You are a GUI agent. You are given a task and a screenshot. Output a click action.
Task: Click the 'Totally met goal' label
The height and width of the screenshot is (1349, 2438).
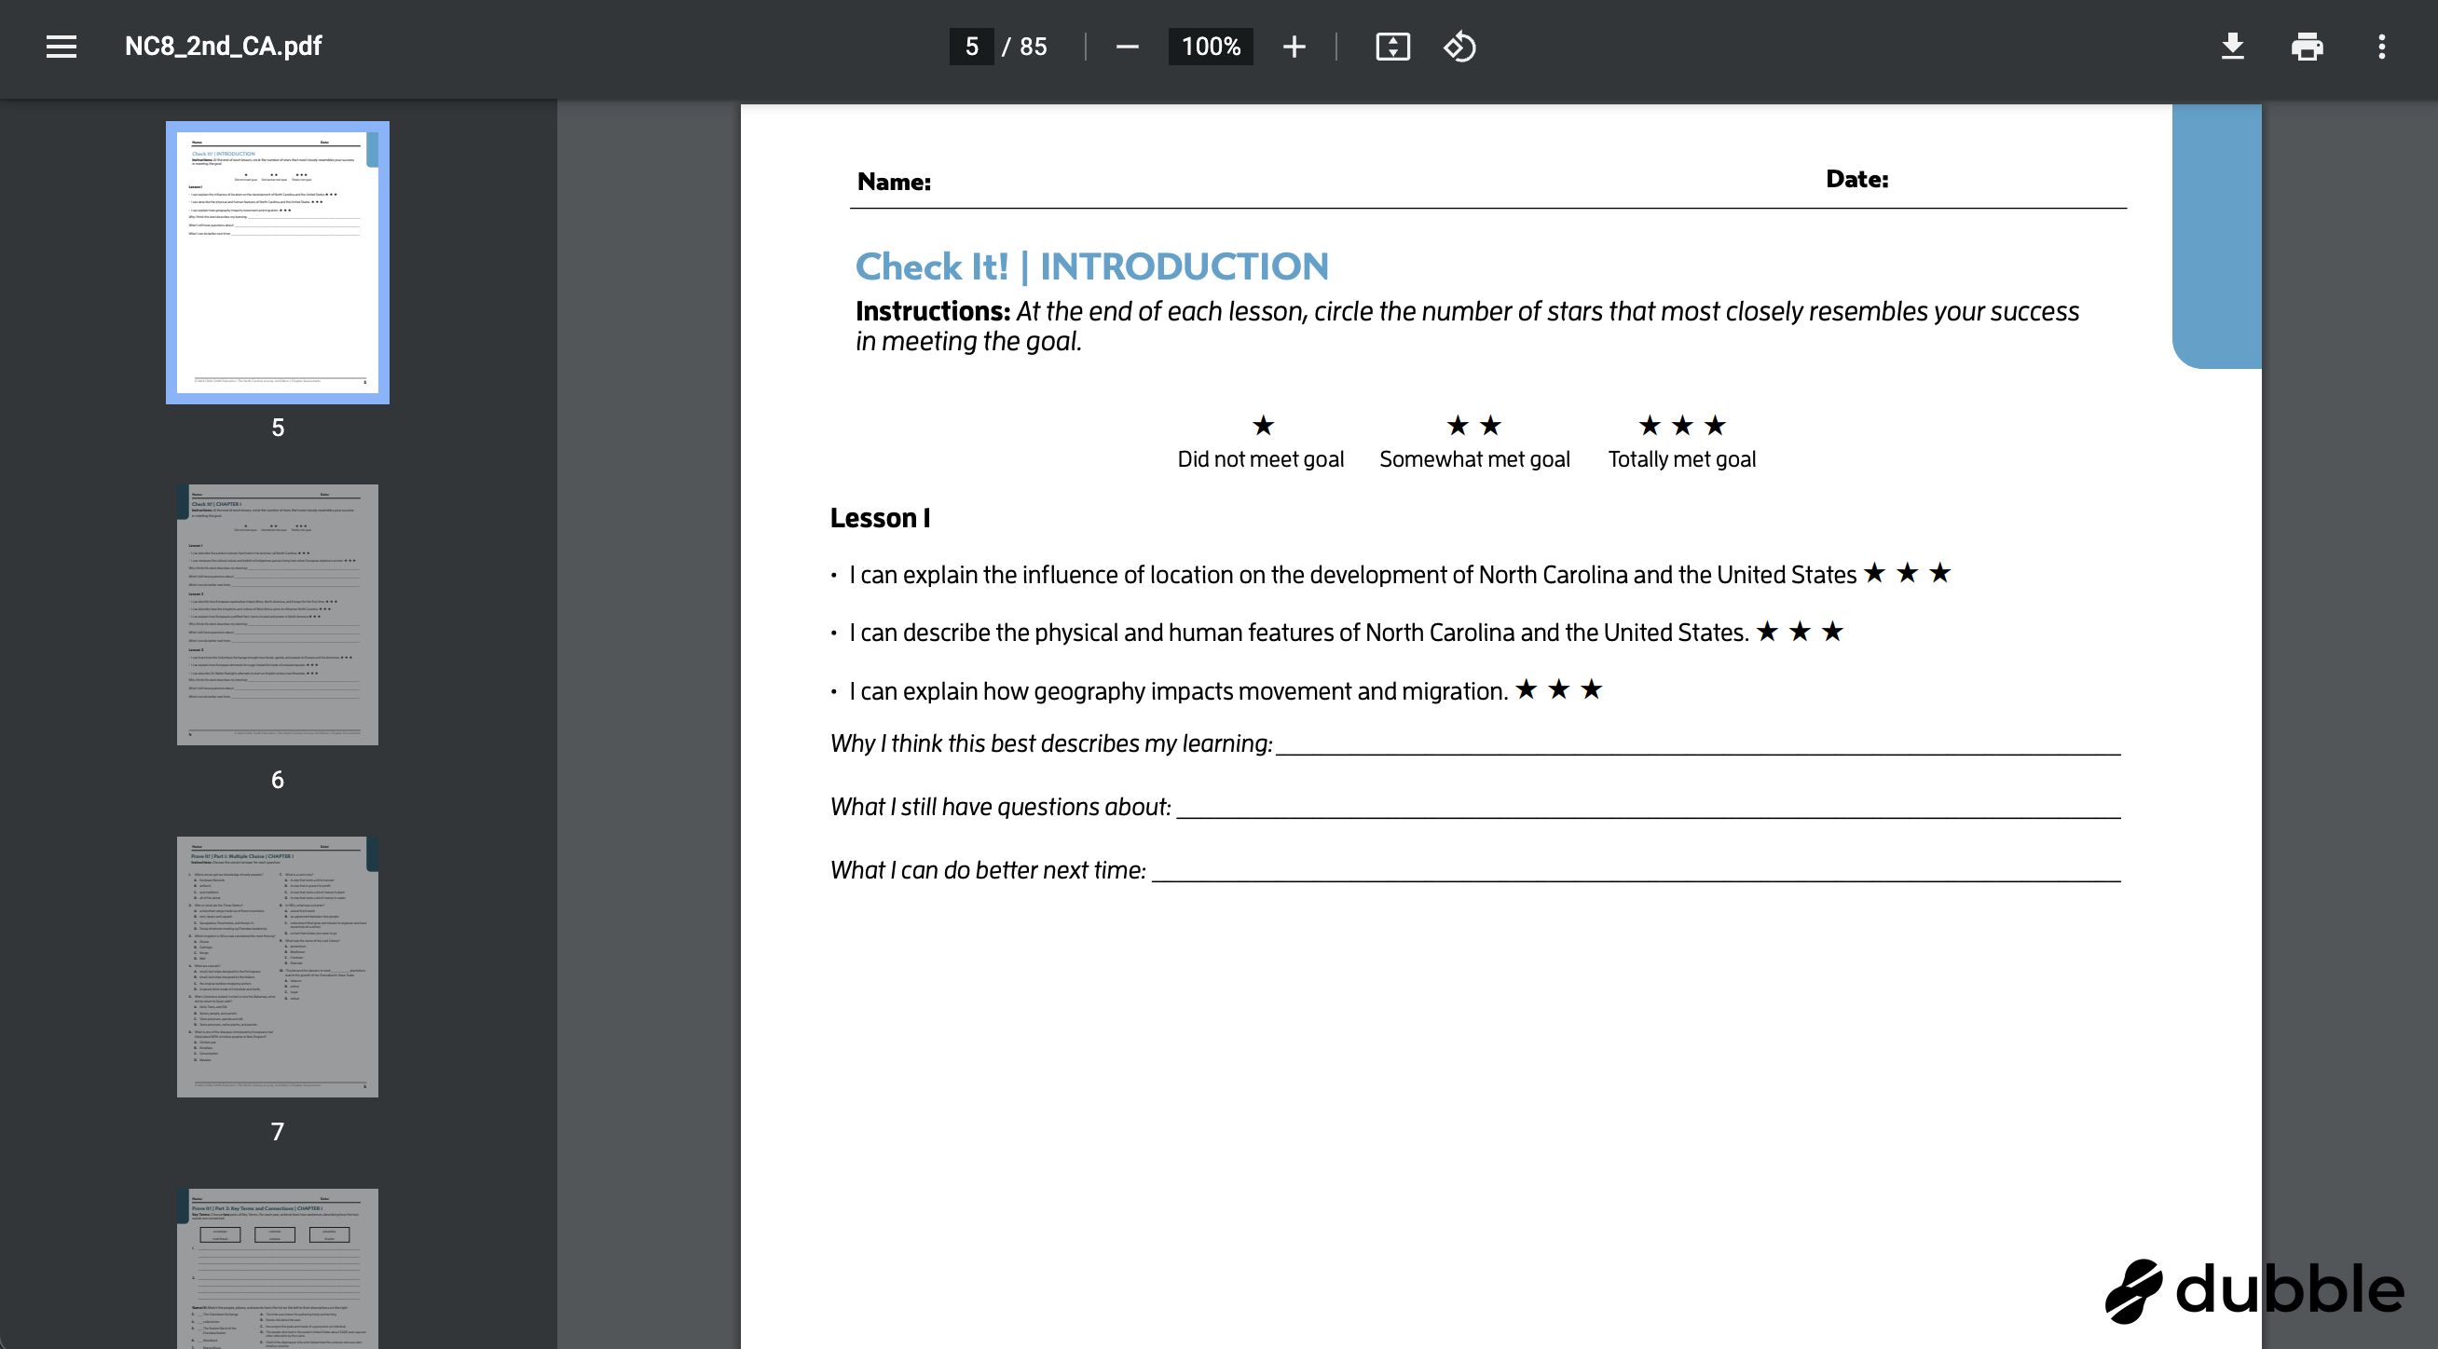tap(1682, 458)
